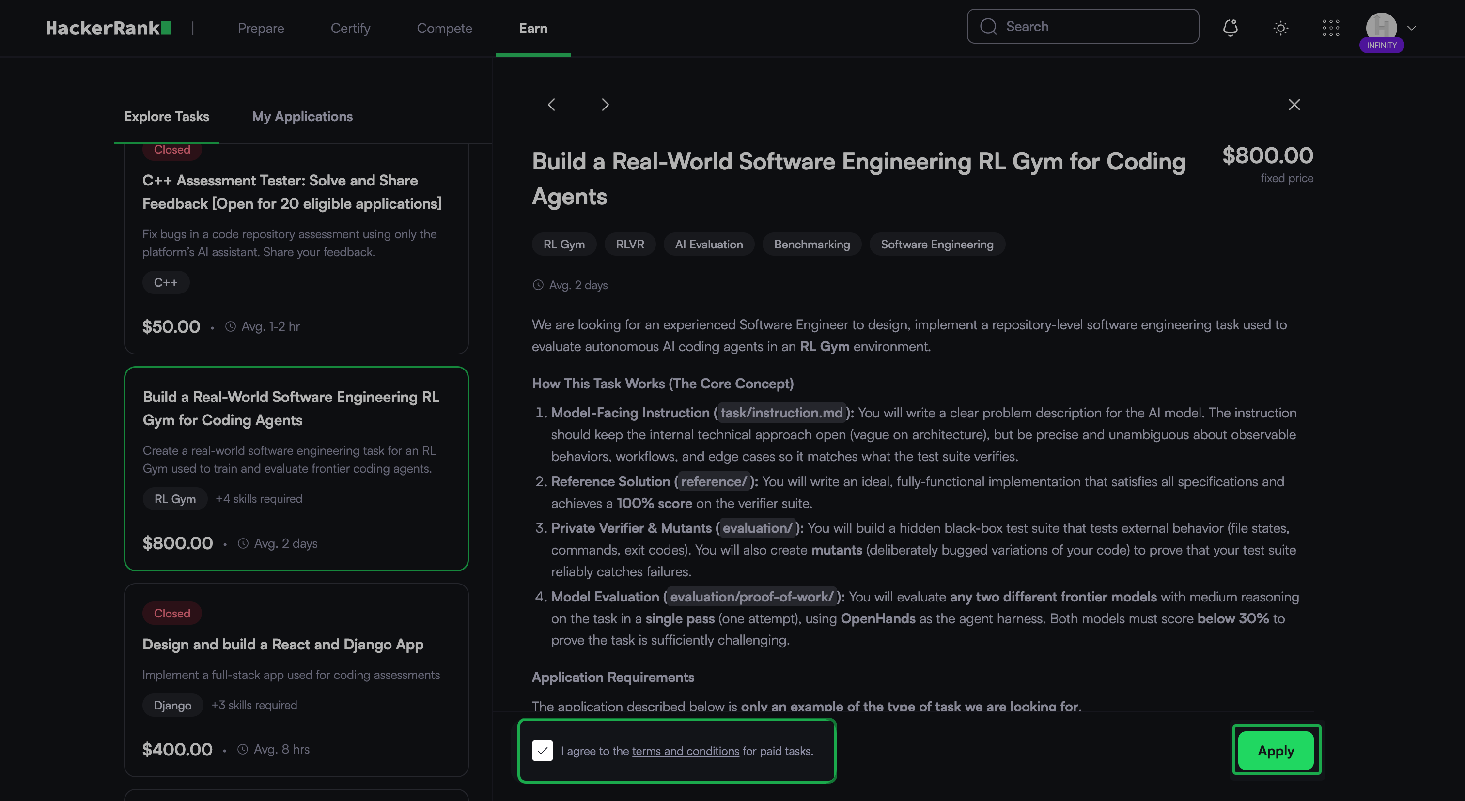Uncheck the terms agreement checkbox
This screenshot has height=801, width=1465.
click(x=543, y=751)
